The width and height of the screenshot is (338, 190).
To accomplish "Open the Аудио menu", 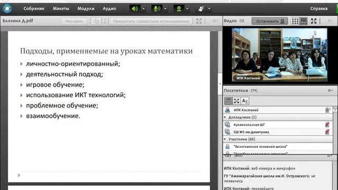I will [x=109, y=8].
